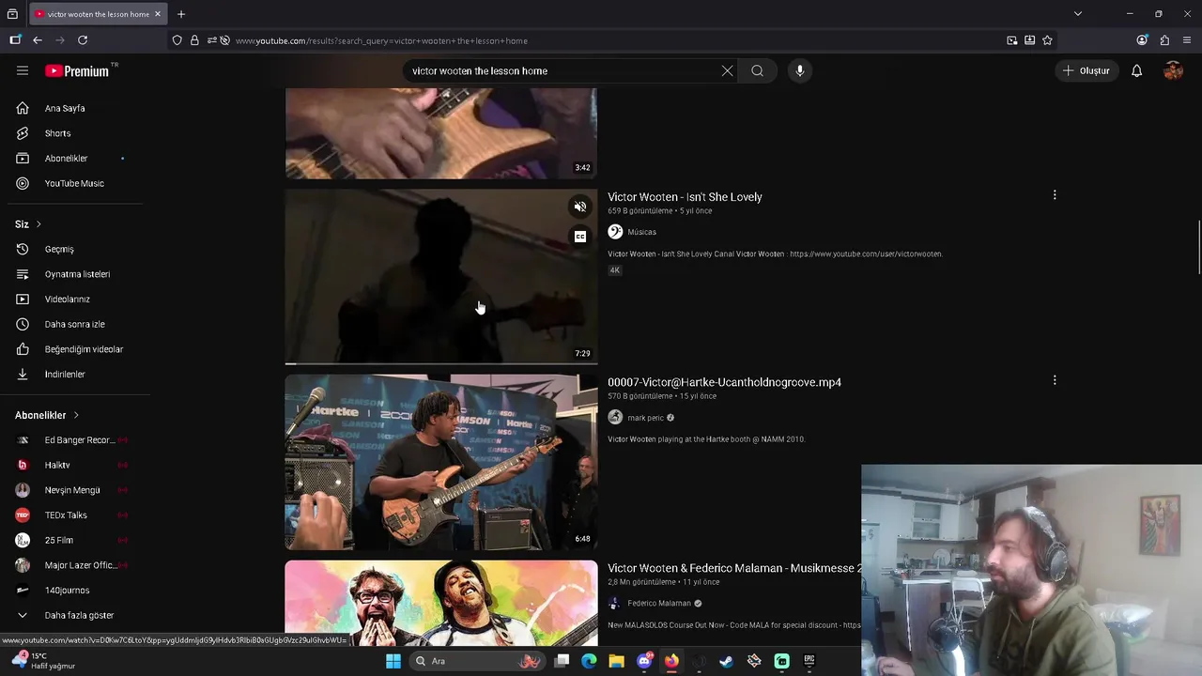Open the account avatar menu
This screenshot has height=676, width=1202.
tap(1173, 70)
